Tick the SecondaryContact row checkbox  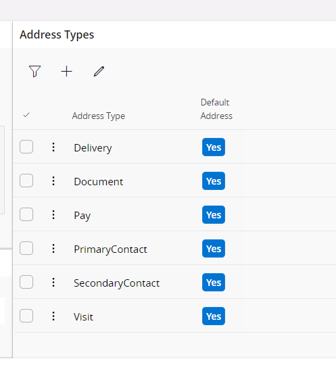pyautogui.click(x=26, y=282)
